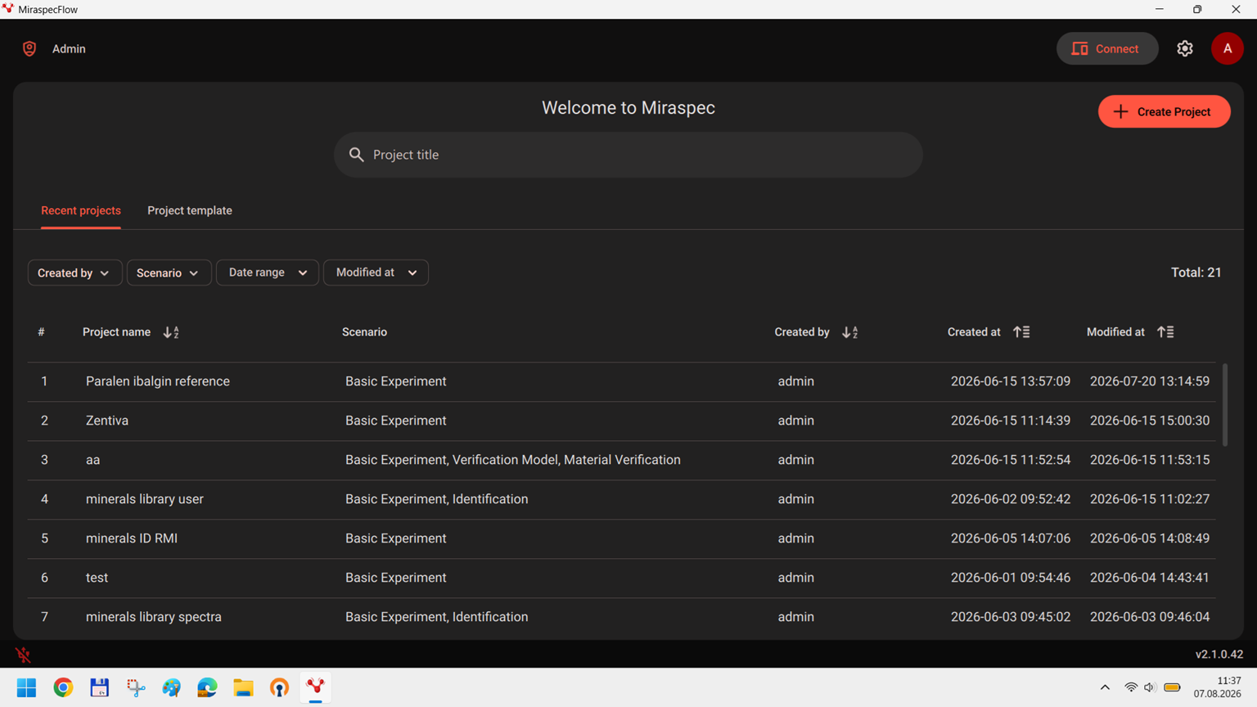The height and width of the screenshot is (707, 1257).
Task: Sort by Created by icon
Action: click(x=850, y=332)
